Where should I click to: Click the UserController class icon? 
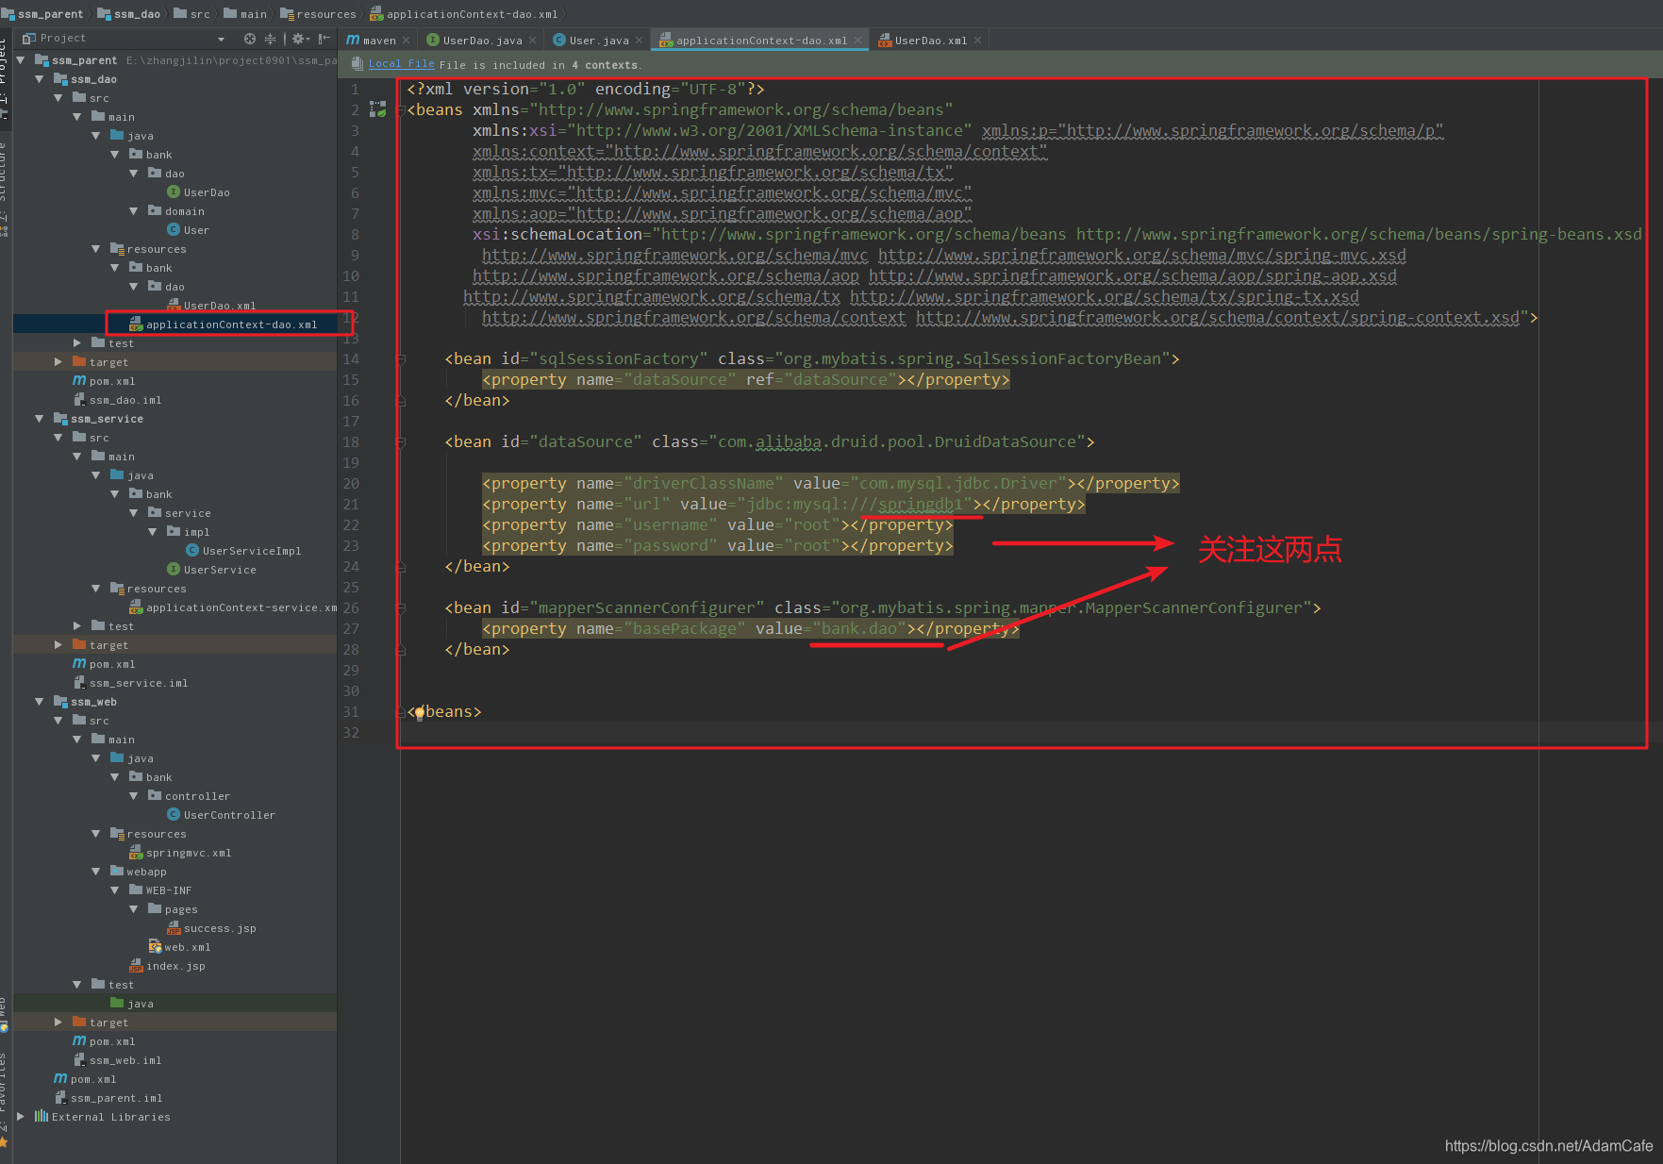pyautogui.click(x=174, y=815)
